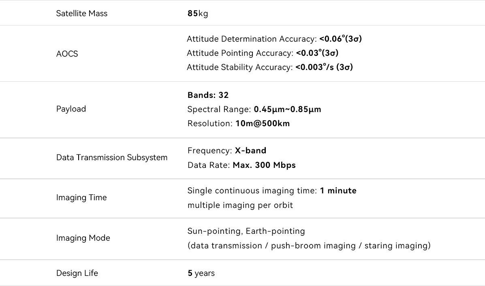Click the Payload row label
Screen dimensions: 485x286
coord(71,109)
